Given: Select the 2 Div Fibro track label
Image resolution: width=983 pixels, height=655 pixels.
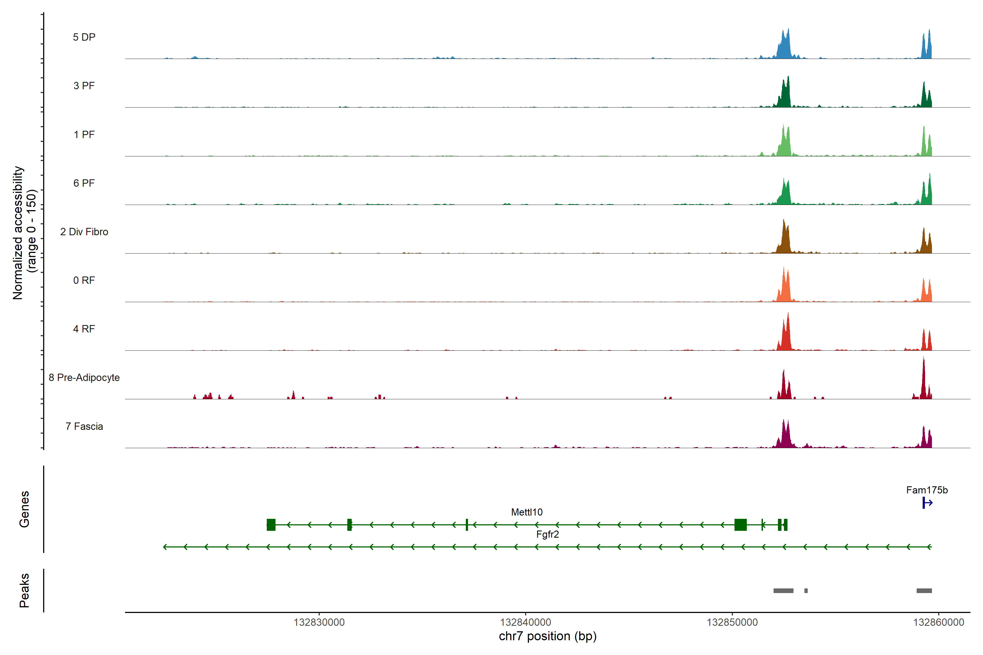Looking at the screenshot, I should (x=84, y=232).
